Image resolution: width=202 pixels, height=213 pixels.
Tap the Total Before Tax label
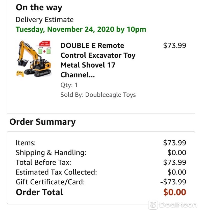[x=43, y=162]
